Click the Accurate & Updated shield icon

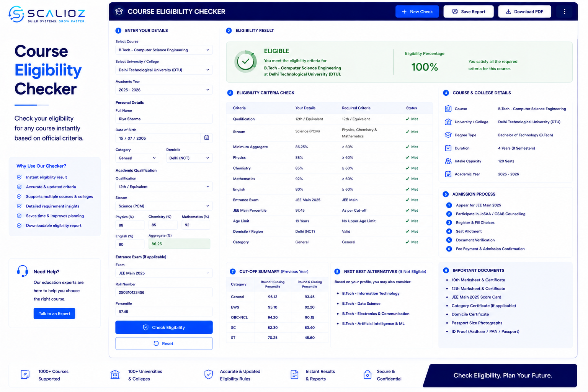209,375
